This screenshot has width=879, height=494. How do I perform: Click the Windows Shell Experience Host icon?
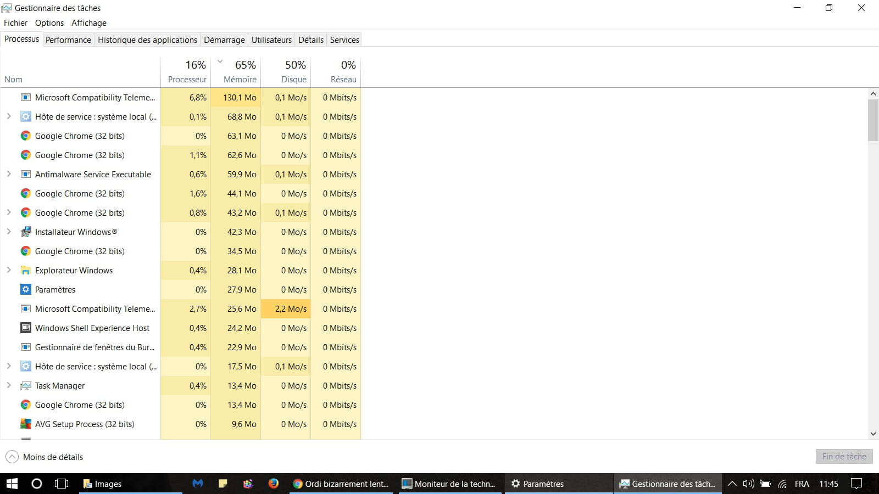point(25,328)
